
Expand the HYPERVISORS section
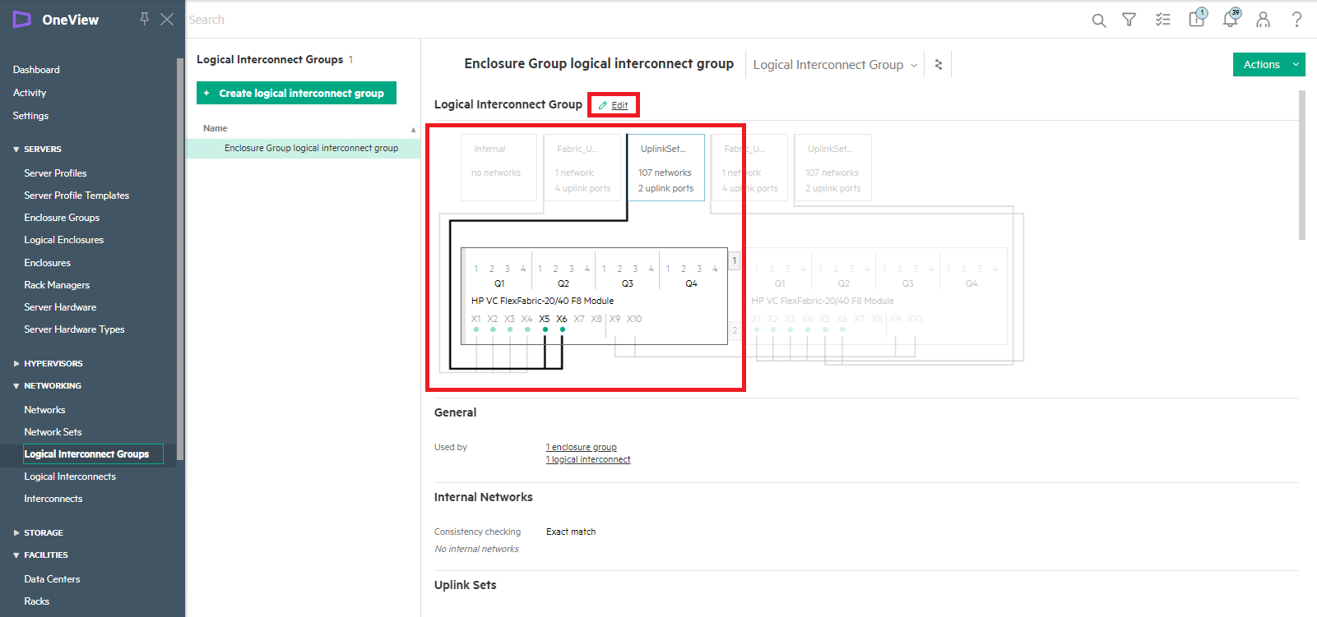48,364
